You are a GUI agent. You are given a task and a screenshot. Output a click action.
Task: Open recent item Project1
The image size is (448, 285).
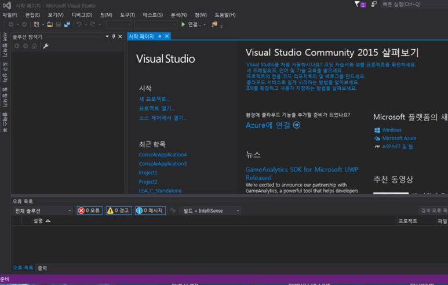[x=148, y=173]
